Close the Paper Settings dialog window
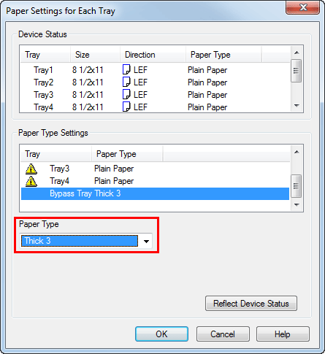The height and width of the screenshot is (354, 325). click(302, 7)
